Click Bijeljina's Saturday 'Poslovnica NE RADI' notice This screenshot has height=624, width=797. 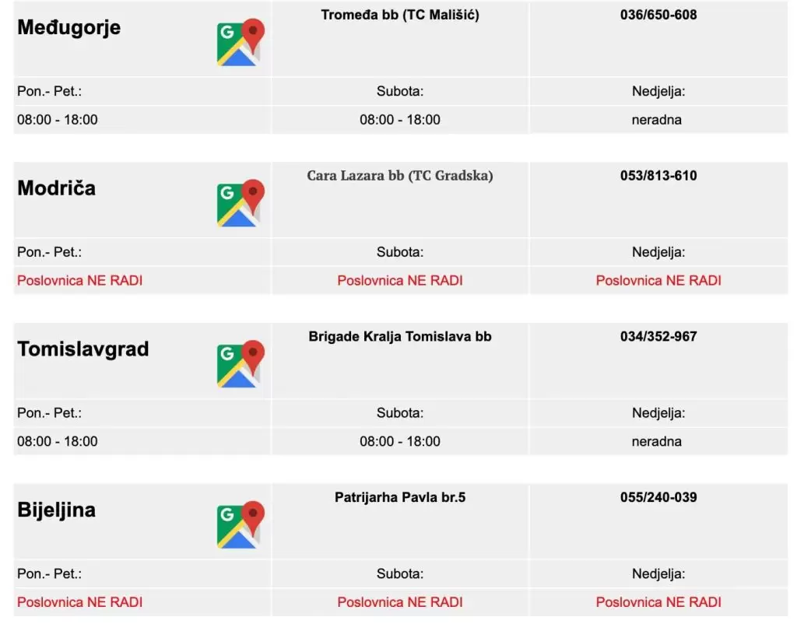click(x=400, y=602)
